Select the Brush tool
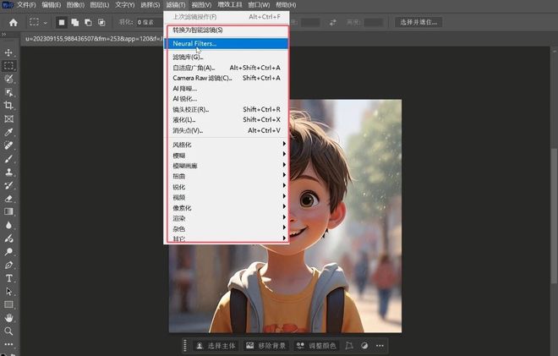 coord(8,159)
